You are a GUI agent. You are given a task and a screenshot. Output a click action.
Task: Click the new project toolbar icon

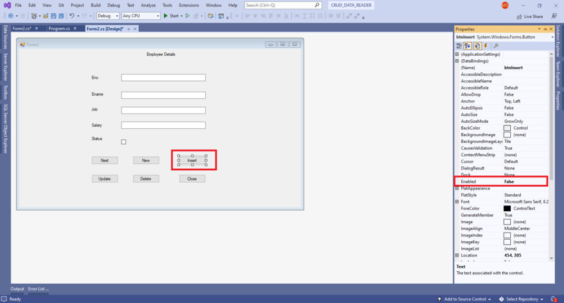point(34,16)
